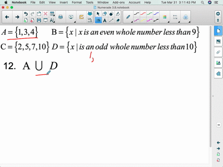223x167 pixels.
Task: Choose the Line tool
Action: (111, 20)
